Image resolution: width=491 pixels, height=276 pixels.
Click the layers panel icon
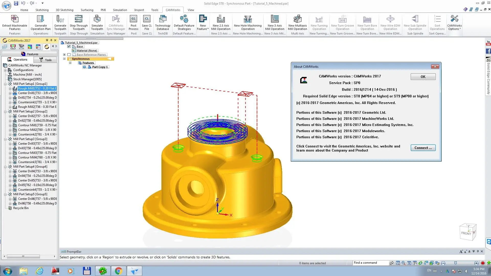tap(5, 47)
